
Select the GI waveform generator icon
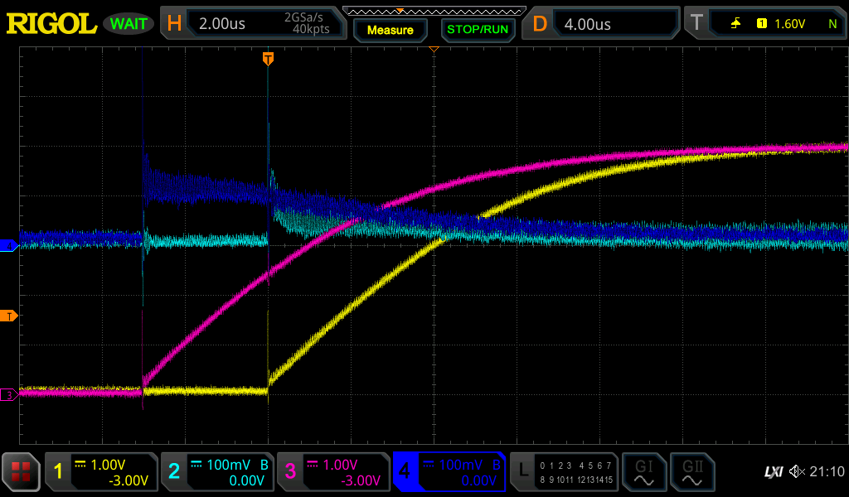coord(643,472)
